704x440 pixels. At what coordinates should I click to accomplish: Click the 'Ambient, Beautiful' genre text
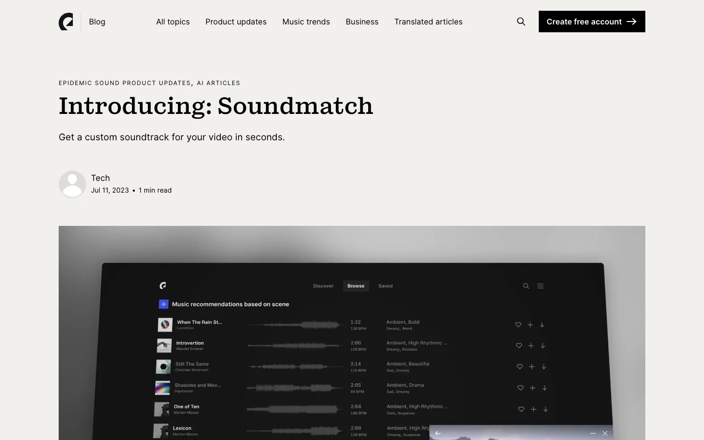[x=408, y=364]
